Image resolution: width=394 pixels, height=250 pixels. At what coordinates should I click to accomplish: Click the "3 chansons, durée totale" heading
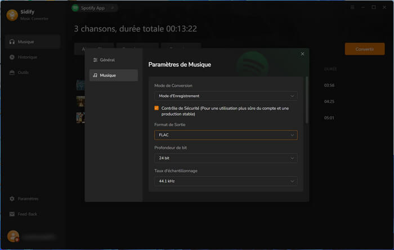click(x=136, y=29)
